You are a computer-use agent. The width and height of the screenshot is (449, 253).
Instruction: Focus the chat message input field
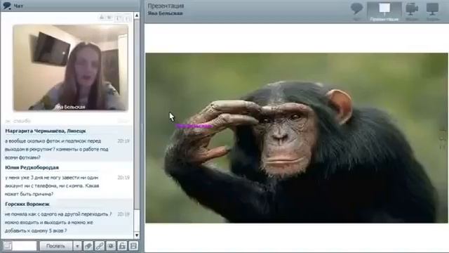point(25,246)
